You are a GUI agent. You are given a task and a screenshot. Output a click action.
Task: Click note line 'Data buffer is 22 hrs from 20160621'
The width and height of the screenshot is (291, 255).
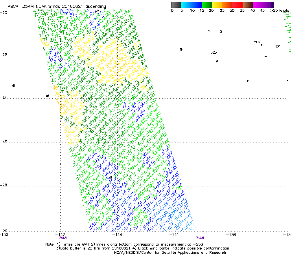click(x=95, y=248)
